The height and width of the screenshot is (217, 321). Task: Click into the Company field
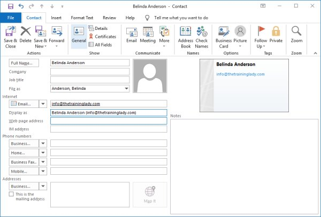(90, 72)
